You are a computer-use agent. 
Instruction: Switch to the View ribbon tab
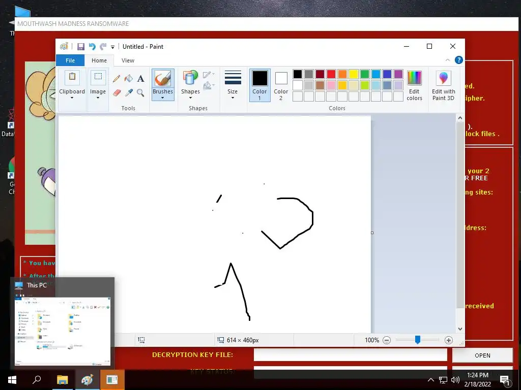pos(128,60)
